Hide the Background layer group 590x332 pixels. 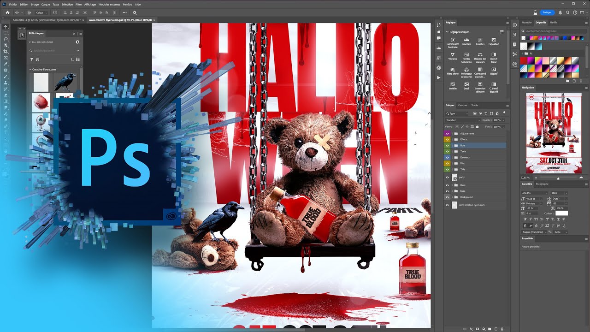click(x=447, y=197)
